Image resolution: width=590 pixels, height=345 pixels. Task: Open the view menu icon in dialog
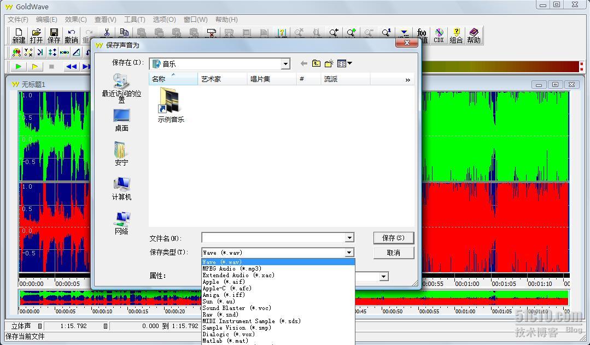click(x=344, y=63)
